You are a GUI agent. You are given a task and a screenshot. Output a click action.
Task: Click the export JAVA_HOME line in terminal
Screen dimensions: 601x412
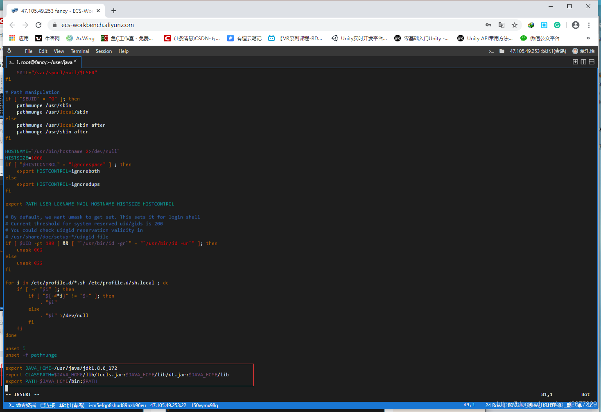point(61,368)
